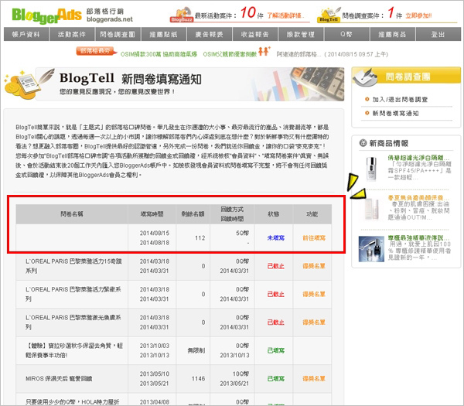Open the 收益報告 menu
Viewport: 464px width, 406px height.
point(255,34)
